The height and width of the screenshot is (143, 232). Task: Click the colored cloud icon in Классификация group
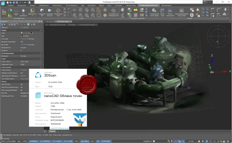[x=10, y=10]
